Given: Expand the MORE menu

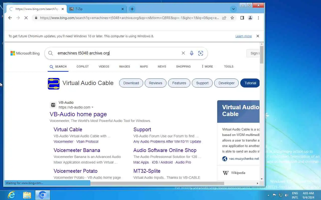Looking at the screenshot, I should 207,66.
